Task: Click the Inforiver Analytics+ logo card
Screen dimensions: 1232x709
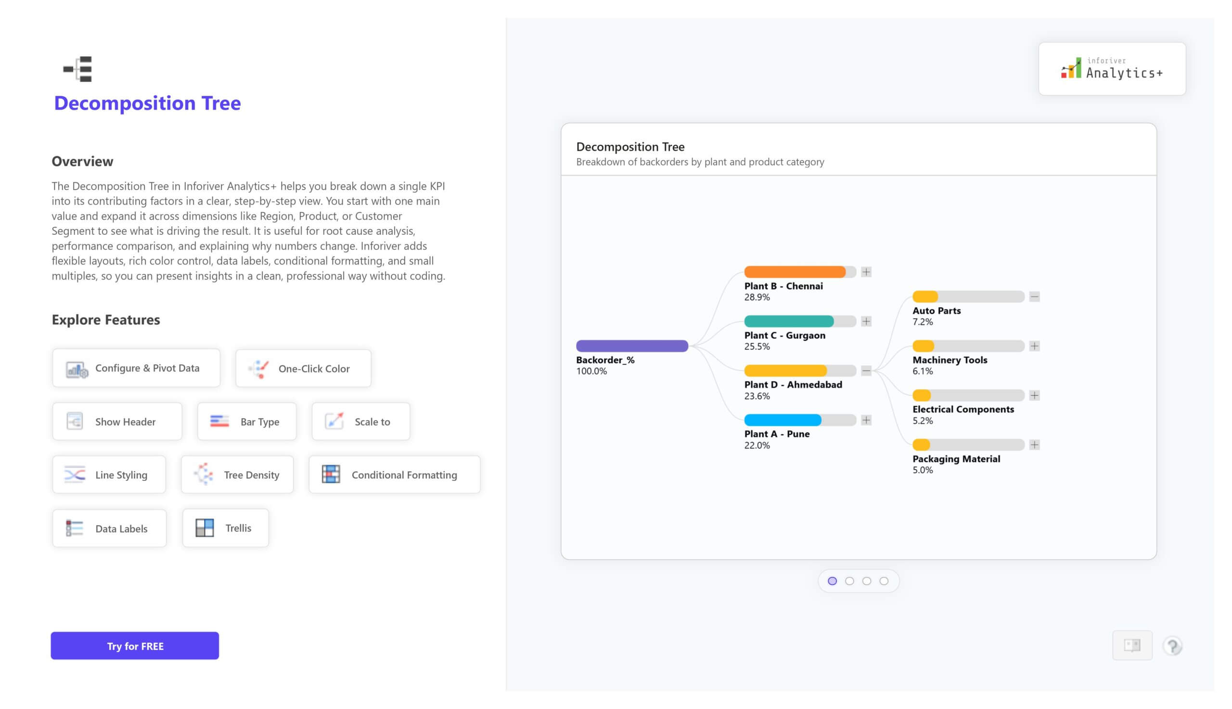Action: [x=1112, y=69]
